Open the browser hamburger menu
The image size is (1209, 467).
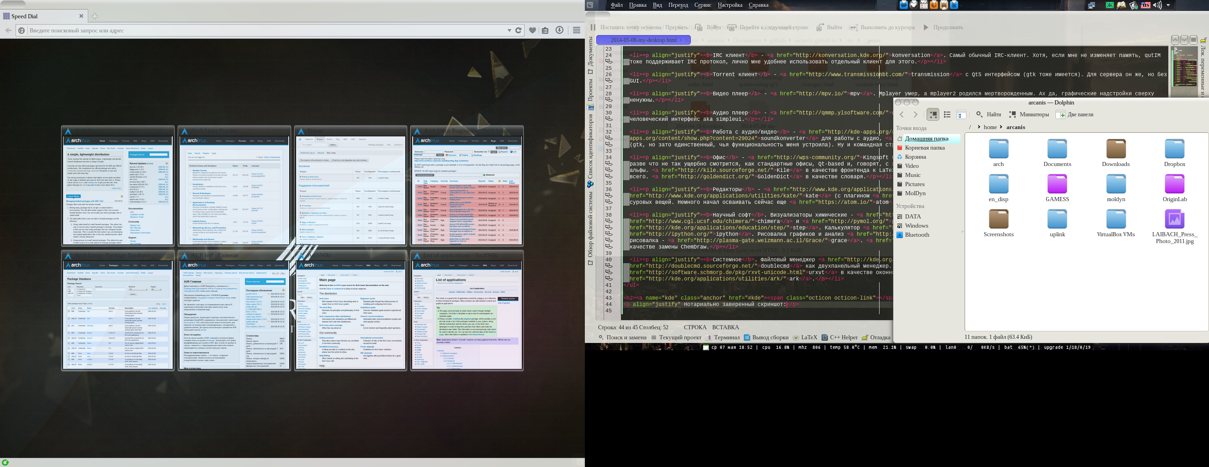[576, 31]
